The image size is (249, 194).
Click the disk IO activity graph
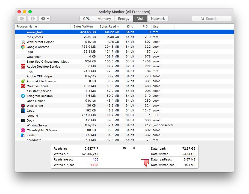[x=125, y=160]
